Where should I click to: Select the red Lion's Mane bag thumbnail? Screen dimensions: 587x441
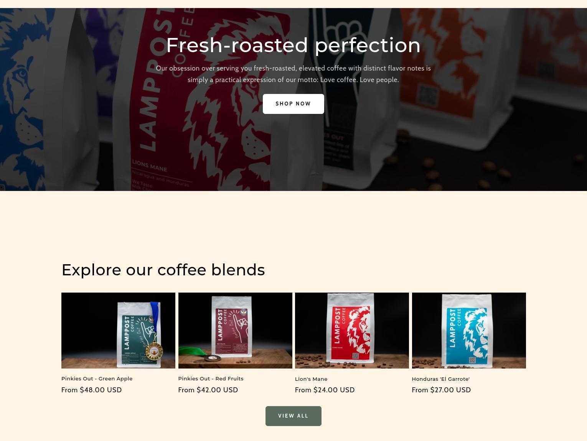click(x=352, y=331)
